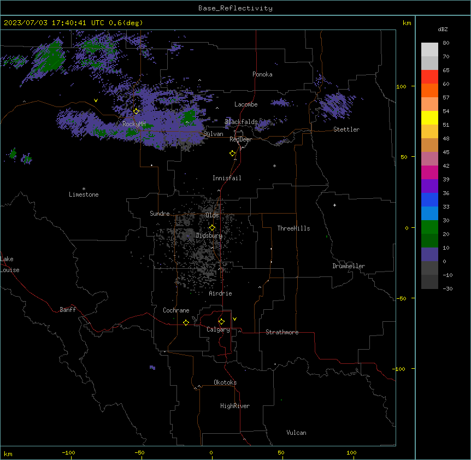Image resolution: width=471 pixels, height=460 pixels.
Task: Click the bright green 20-30 dBZ swatch
Action: coord(429,227)
